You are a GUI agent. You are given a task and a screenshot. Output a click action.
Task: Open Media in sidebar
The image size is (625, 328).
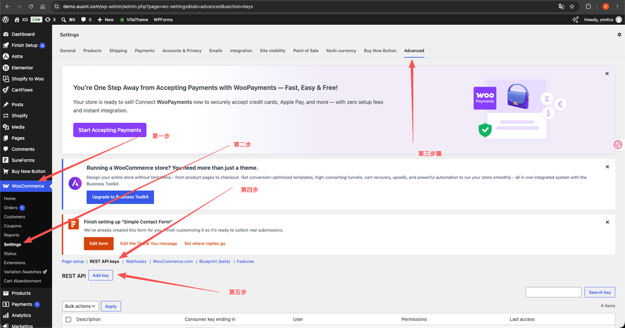pos(18,127)
